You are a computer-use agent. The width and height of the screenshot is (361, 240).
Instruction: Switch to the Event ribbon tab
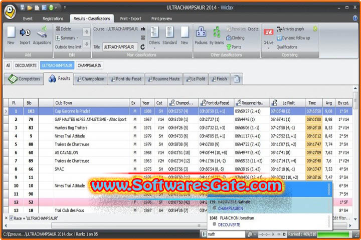click(28, 18)
